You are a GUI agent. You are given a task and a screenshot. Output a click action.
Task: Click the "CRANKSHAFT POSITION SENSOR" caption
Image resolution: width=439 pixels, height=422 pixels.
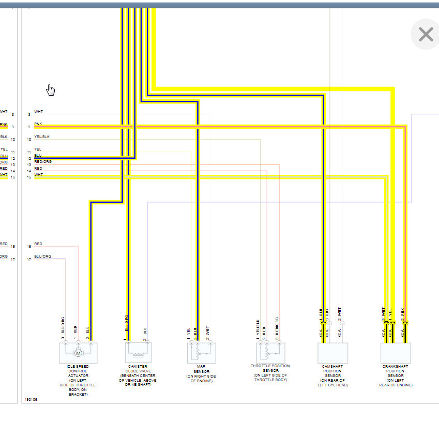396,371
